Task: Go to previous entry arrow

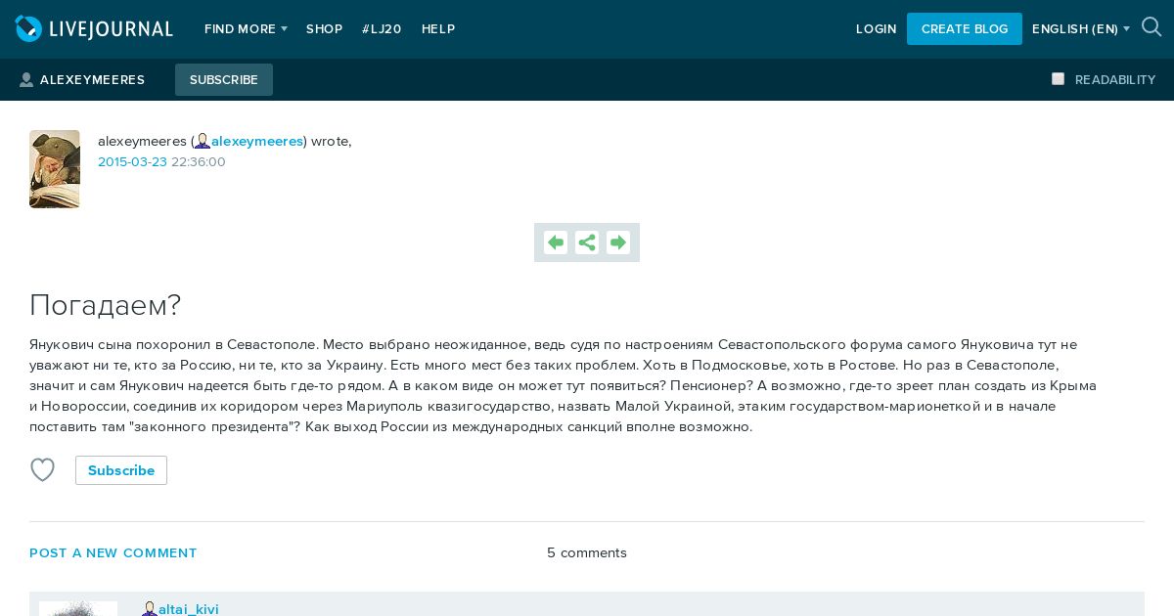Action: point(556,242)
